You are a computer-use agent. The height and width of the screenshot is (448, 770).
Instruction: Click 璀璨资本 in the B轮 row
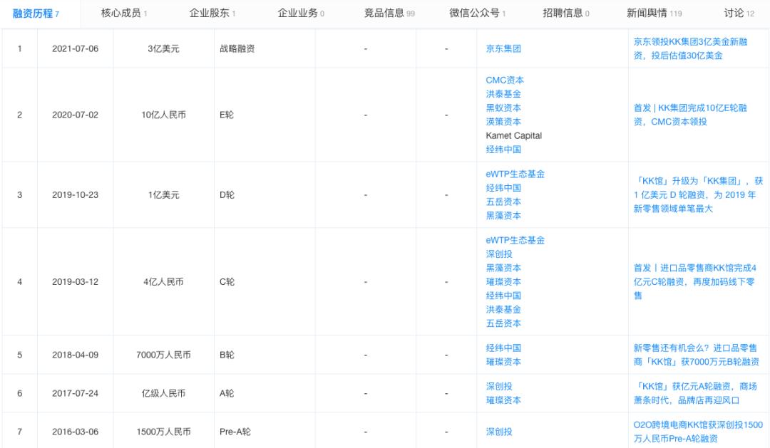coord(503,362)
